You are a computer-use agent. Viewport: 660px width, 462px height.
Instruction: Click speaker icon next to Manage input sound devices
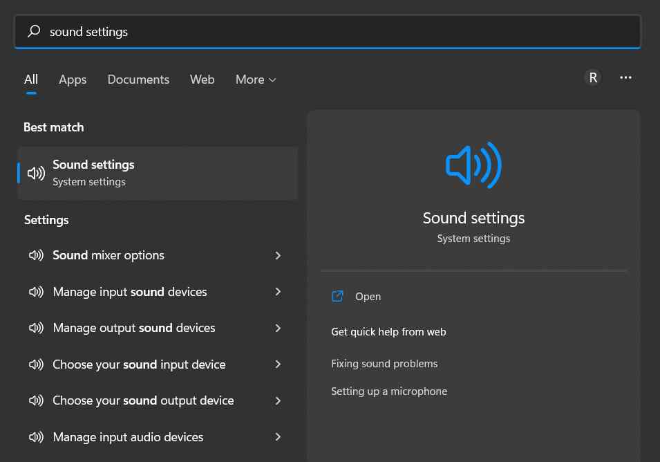[x=36, y=292]
